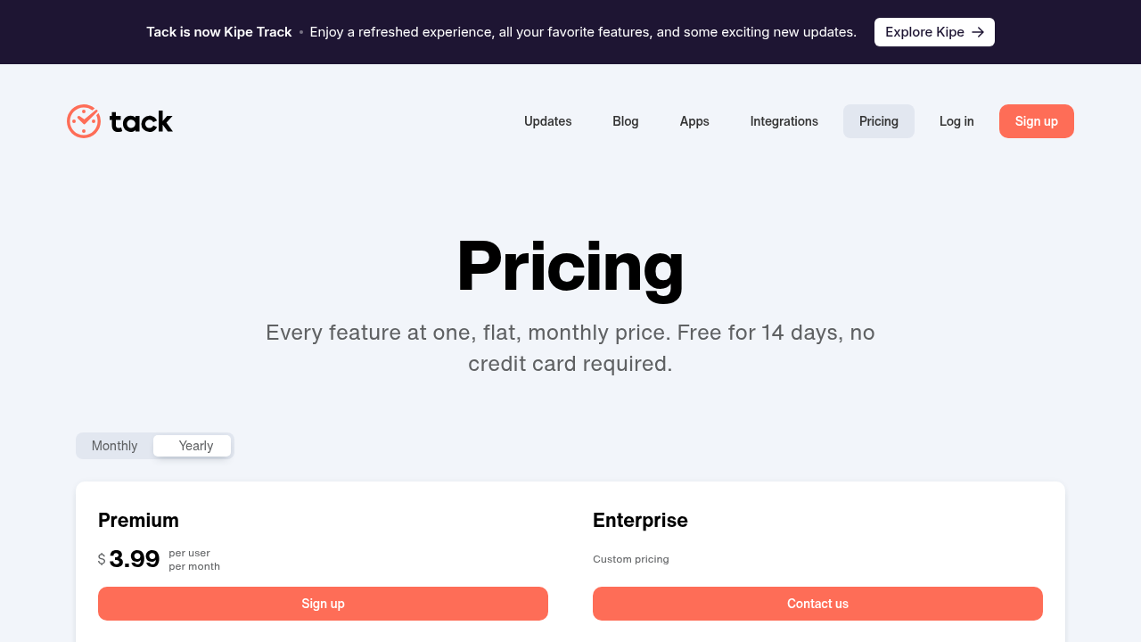Click the Tack is now Kipe Track text
This screenshot has height=642, width=1141.
[219, 32]
